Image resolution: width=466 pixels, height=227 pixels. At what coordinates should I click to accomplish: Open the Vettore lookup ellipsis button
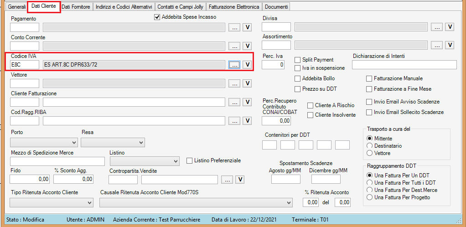tap(234, 83)
